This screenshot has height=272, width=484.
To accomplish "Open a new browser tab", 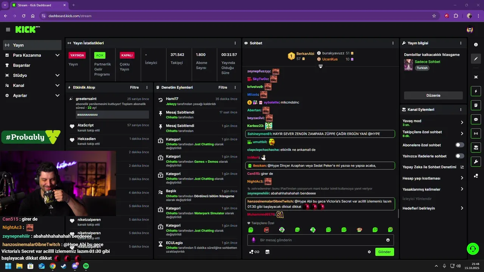I will click(73, 5).
